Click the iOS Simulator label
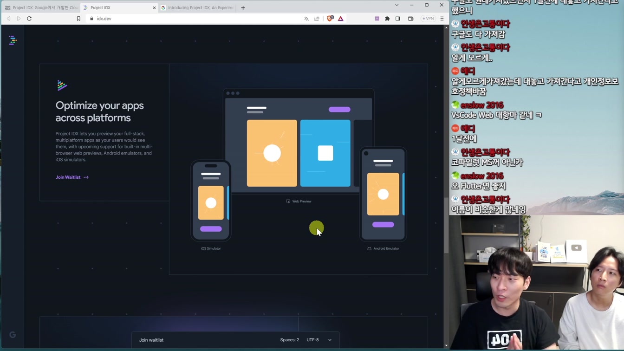 pyautogui.click(x=211, y=248)
